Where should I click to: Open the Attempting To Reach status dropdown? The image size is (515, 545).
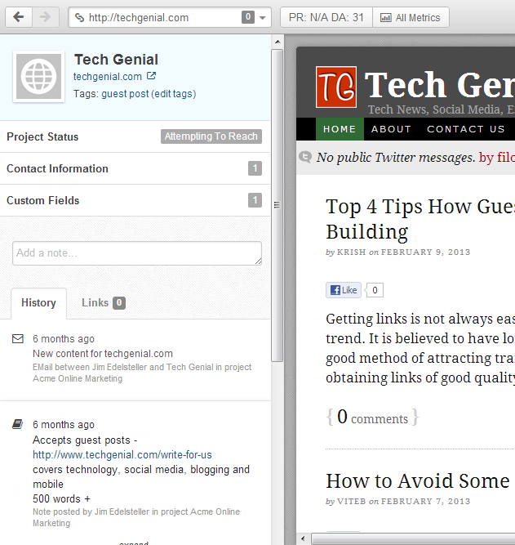click(211, 136)
